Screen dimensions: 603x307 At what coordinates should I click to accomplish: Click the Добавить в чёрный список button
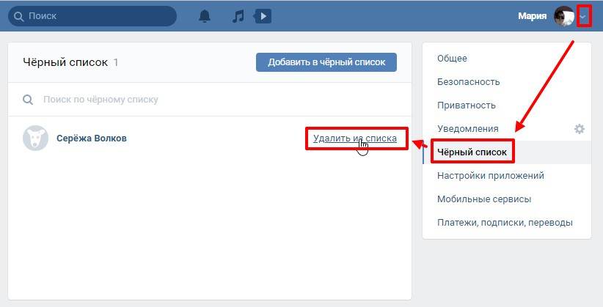(x=326, y=62)
